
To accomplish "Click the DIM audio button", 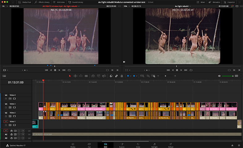I will click(236, 76).
